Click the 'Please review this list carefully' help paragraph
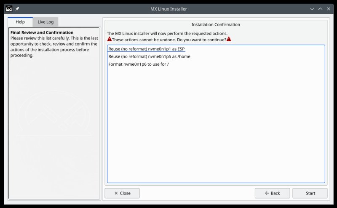The height and width of the screenshot is (208, 337). coord(54,47)
